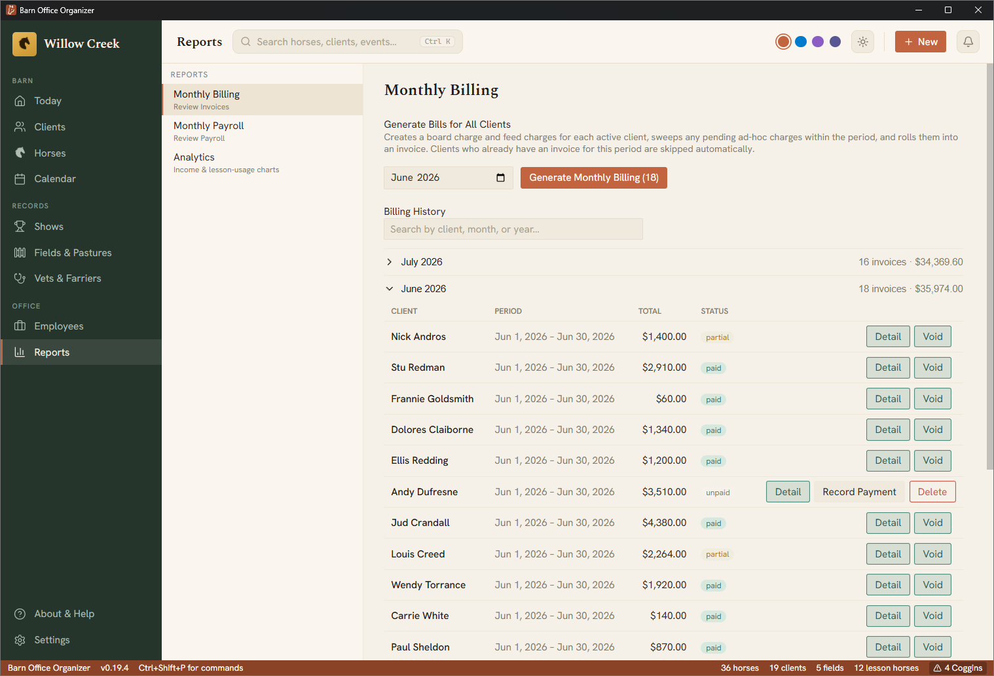
Task: Open the month picker calendar icon
Action: pyautogui.click(x=501, y=178)
